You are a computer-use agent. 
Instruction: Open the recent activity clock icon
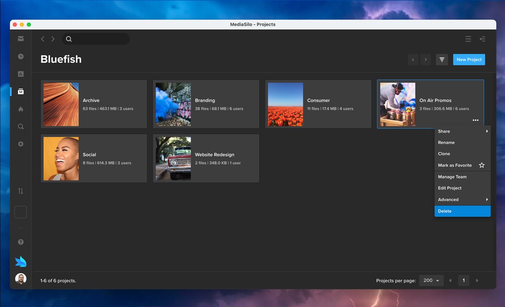(x=21, y=56)
